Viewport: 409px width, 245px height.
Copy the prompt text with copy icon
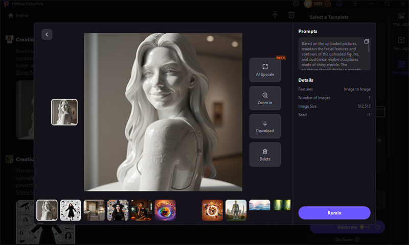click(x=367, y=41)
